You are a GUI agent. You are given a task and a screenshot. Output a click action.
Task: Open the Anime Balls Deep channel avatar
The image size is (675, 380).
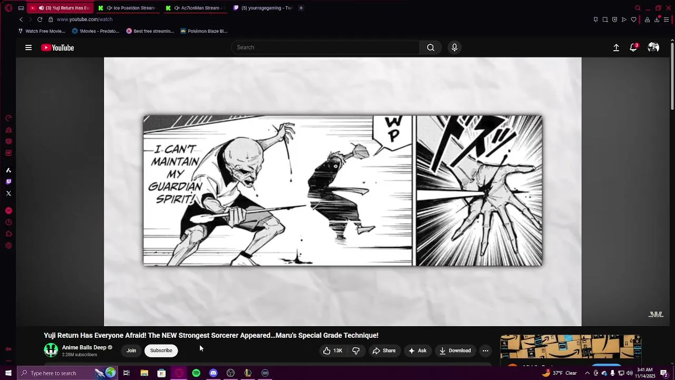51,350
